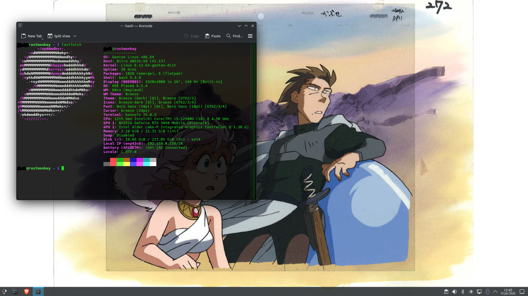Click the greyed-out Bluetooth icon near the tray arrow
Viewport: 528px width, 296px height.
(x=487, y=292)
